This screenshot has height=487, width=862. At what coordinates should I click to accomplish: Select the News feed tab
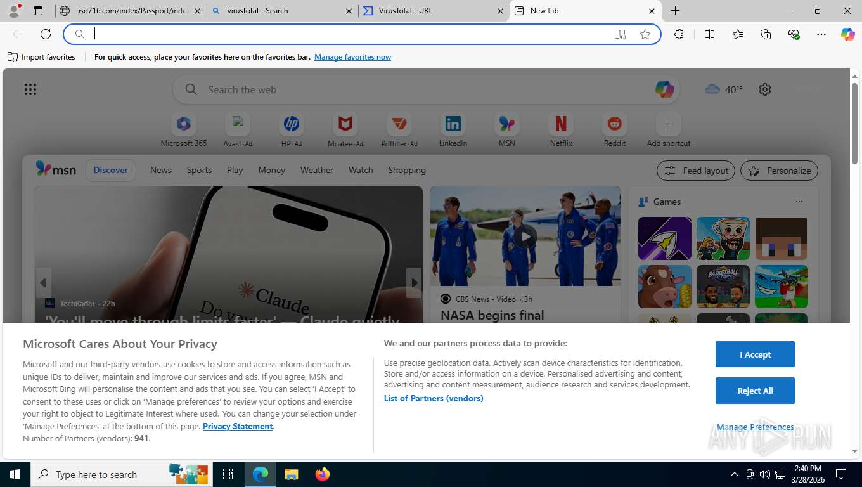tap(161, 170)
